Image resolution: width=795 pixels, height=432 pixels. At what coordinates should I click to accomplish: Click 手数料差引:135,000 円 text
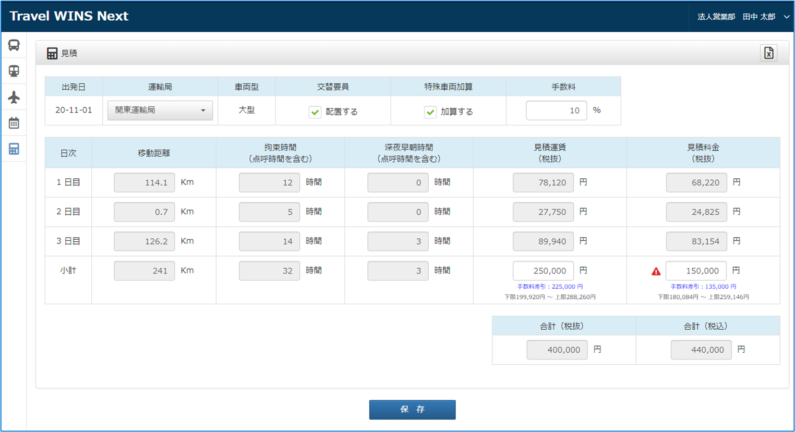tap(703, 286)
